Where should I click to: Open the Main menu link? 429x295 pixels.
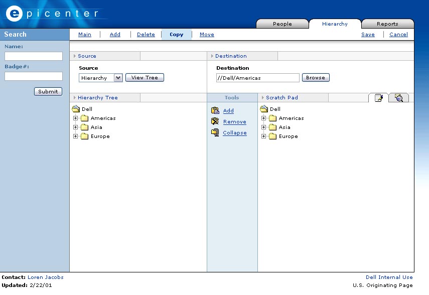85,35
